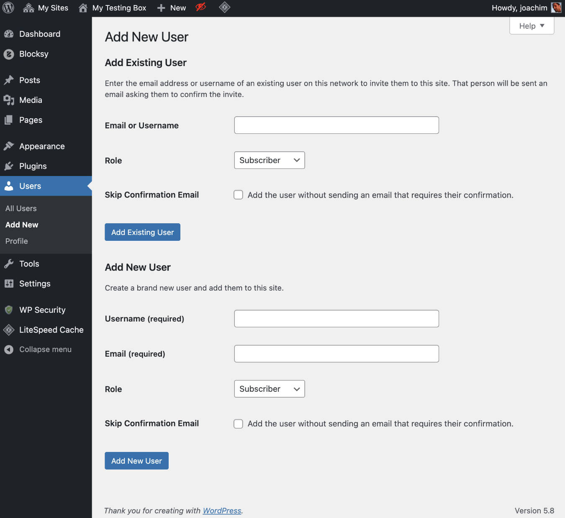The width and height of the screenshot is (565, 518).
Task: Click the hidden-eye icon in the admin bar
Action: click(x=200, y=8)
